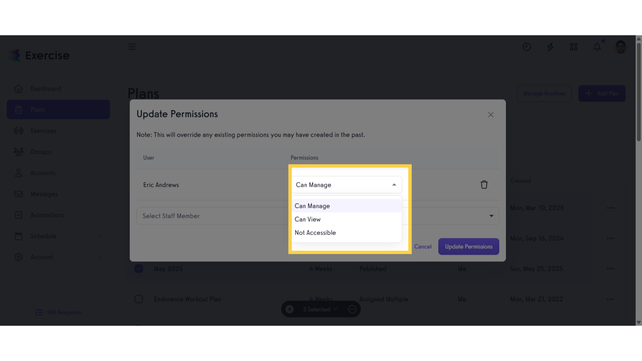The width and height of the screenshot is (642, 361).
Task: Delete Eric Andrews using the trash icon
Action: 484,184
